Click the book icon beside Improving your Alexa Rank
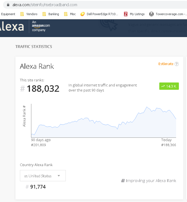Viewport: 187px width, 202px height. [123, 181]
